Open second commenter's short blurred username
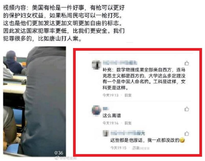 tap(106, 108)
